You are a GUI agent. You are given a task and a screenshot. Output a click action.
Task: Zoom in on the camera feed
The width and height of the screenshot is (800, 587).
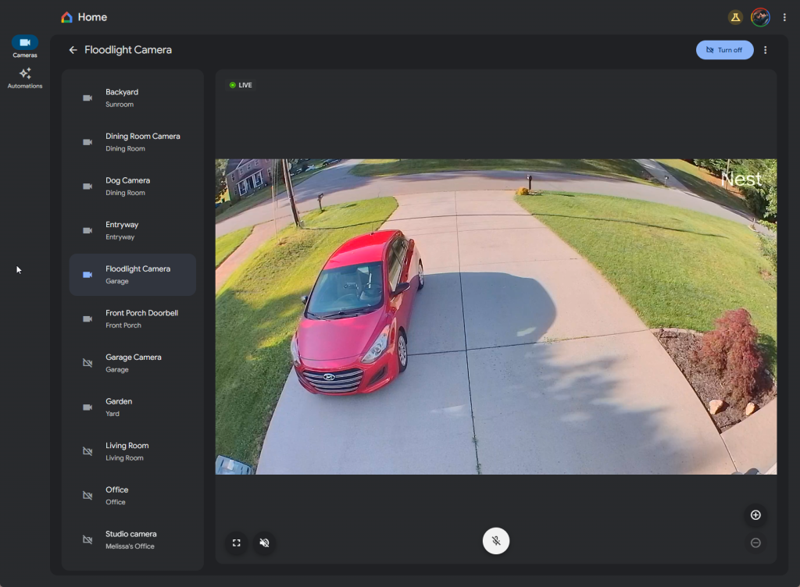pyautogui.click(x=755, y=515)
